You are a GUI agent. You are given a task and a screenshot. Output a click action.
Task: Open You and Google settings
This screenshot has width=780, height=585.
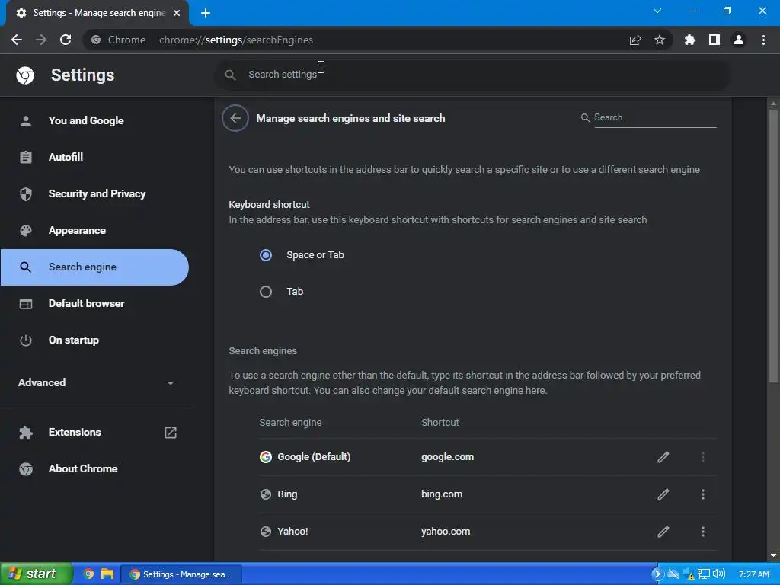94,120
